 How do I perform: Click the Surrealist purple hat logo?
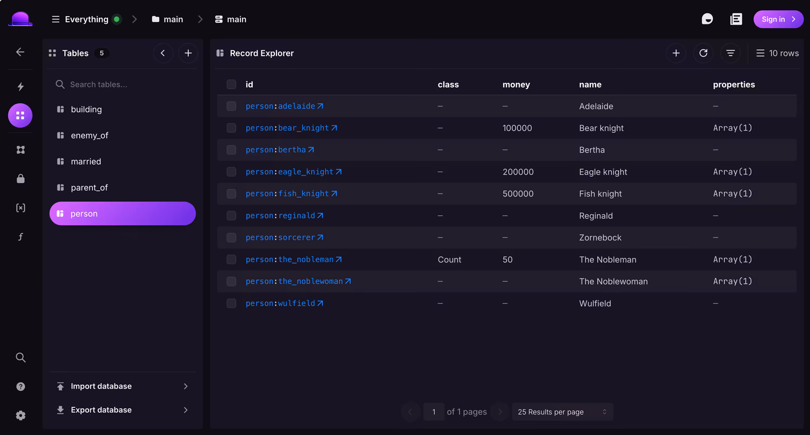pos(21,19)
